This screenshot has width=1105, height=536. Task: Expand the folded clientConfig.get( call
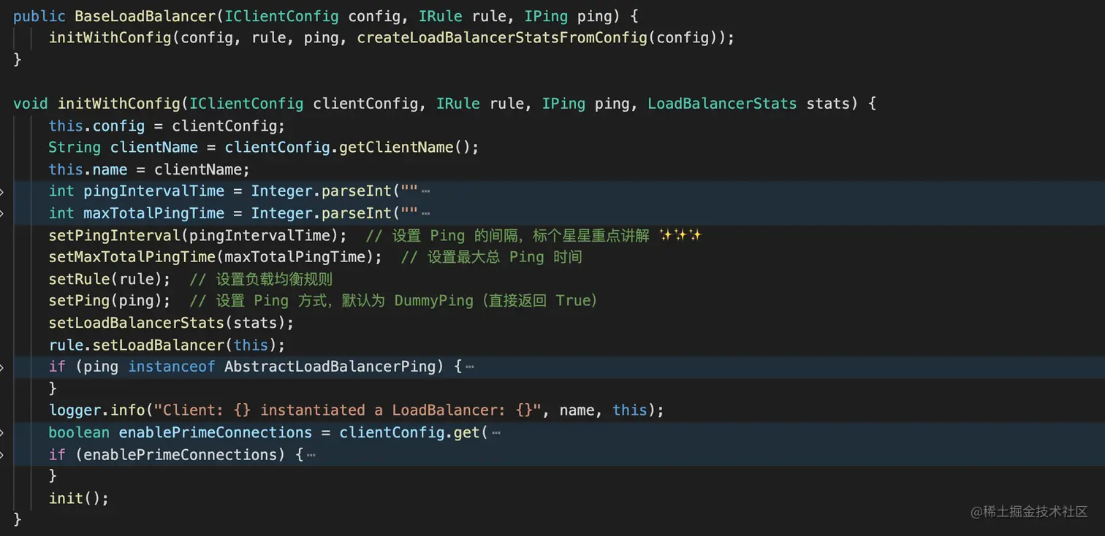click(496, 432)
